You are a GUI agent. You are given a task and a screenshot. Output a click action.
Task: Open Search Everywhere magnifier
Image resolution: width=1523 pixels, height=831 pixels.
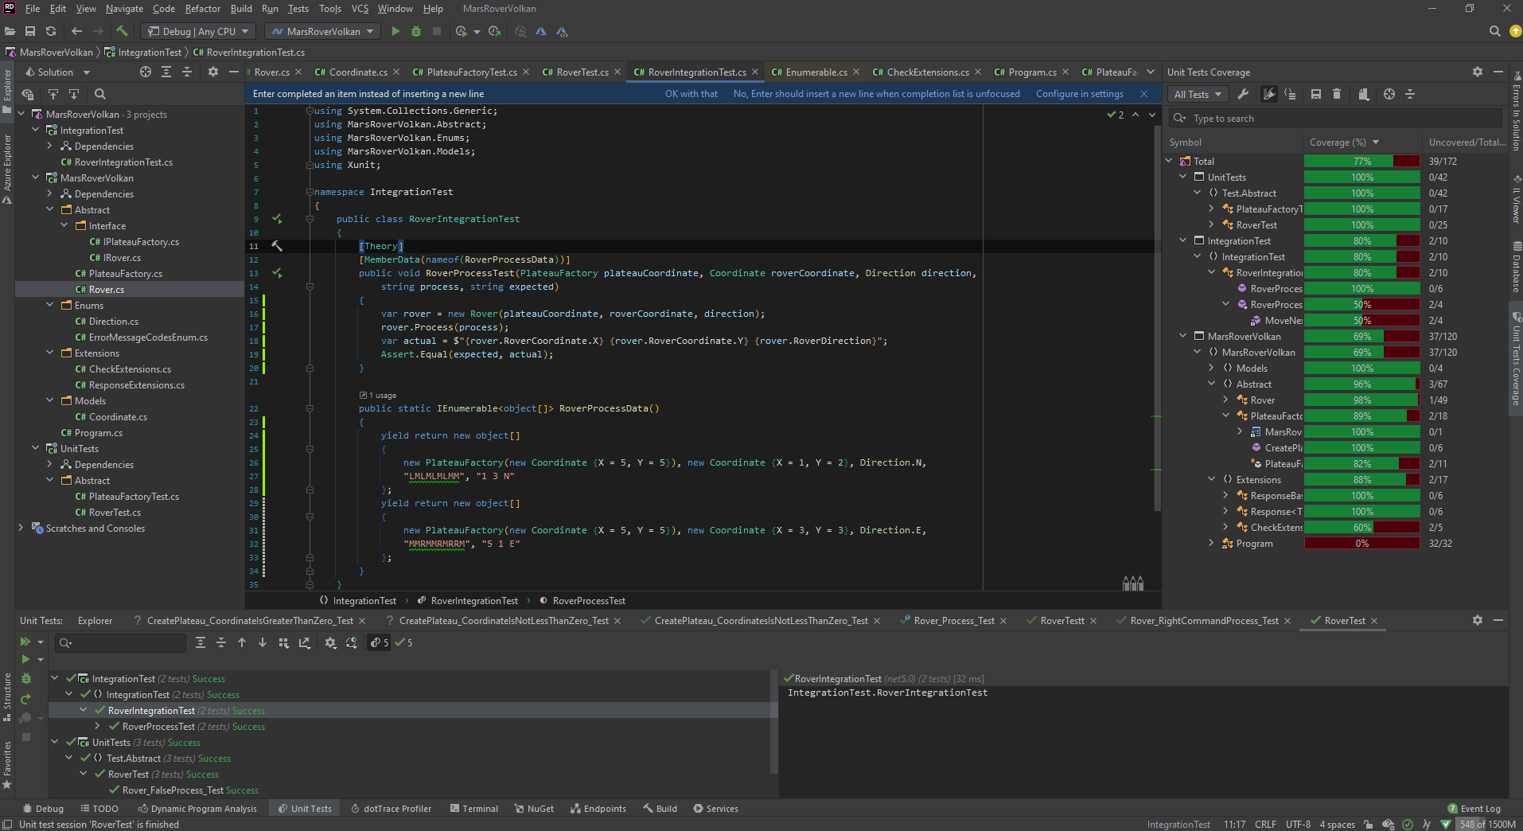[x=1494, y=32]
